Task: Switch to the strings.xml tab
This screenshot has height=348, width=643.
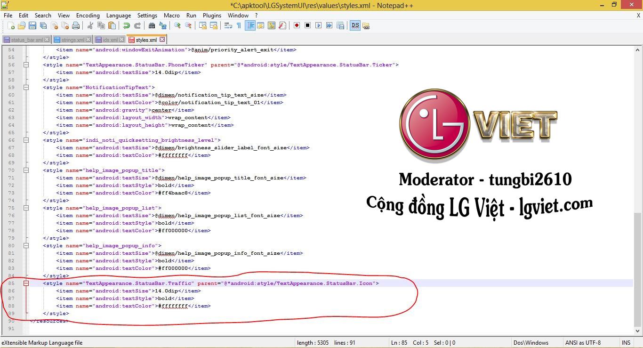Action: (72, 40)
